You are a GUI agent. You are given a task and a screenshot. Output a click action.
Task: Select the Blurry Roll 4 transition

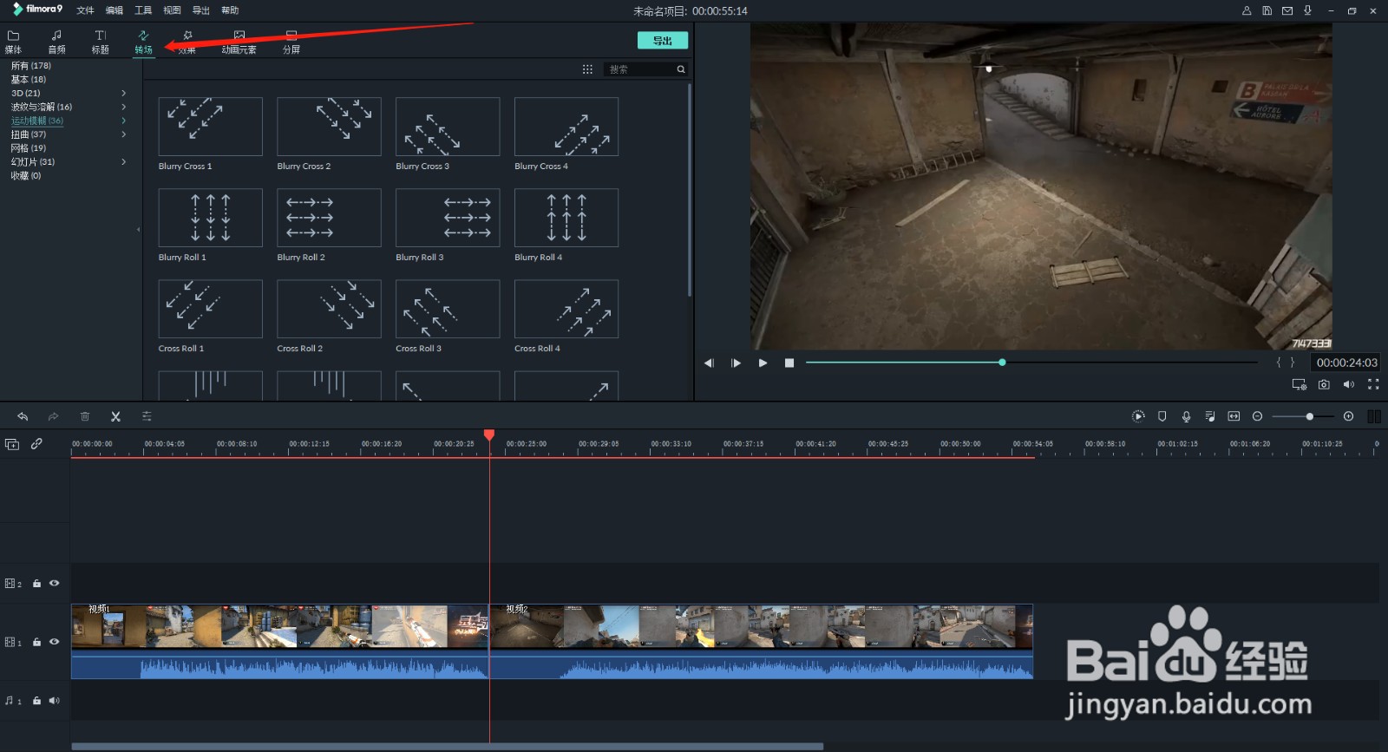point(566,218)
